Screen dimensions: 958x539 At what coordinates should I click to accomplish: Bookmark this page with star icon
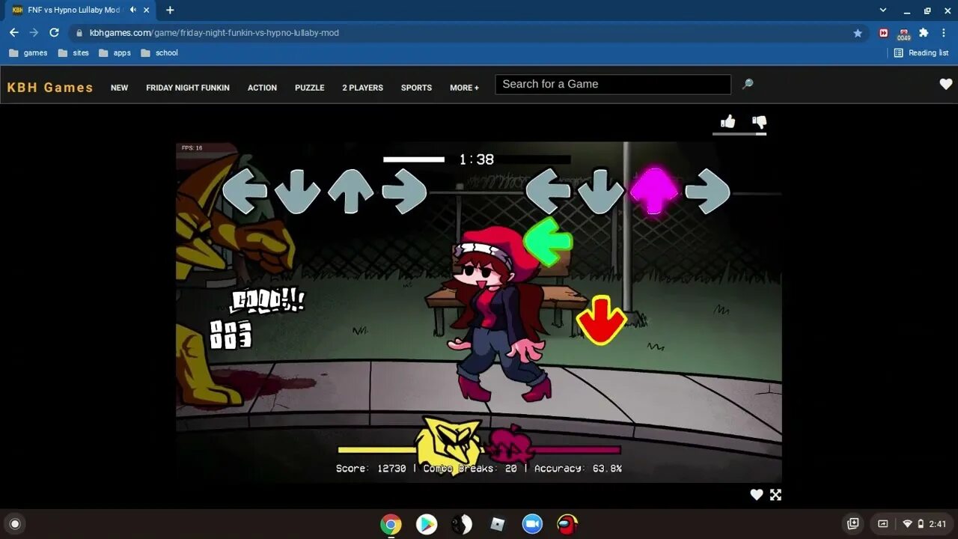pos(858,33)
